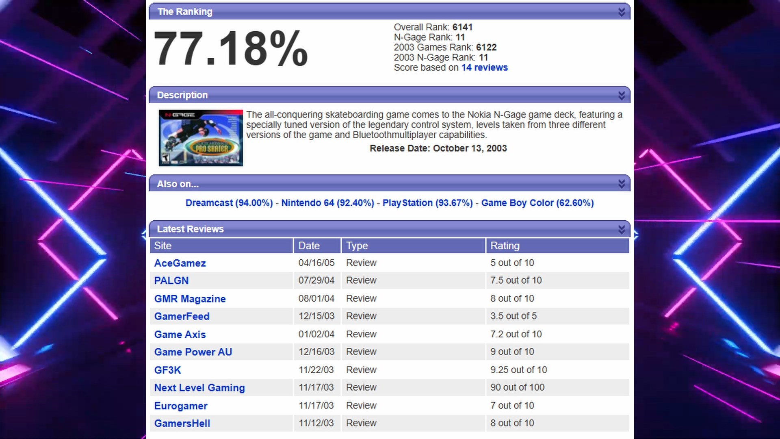Open the 14 reviews link

tap(484, 67)
